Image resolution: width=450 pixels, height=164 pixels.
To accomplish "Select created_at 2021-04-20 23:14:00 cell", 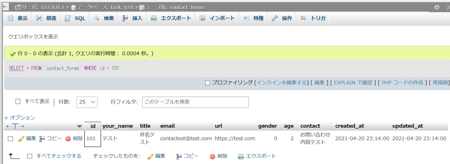I will coord(362,138).
